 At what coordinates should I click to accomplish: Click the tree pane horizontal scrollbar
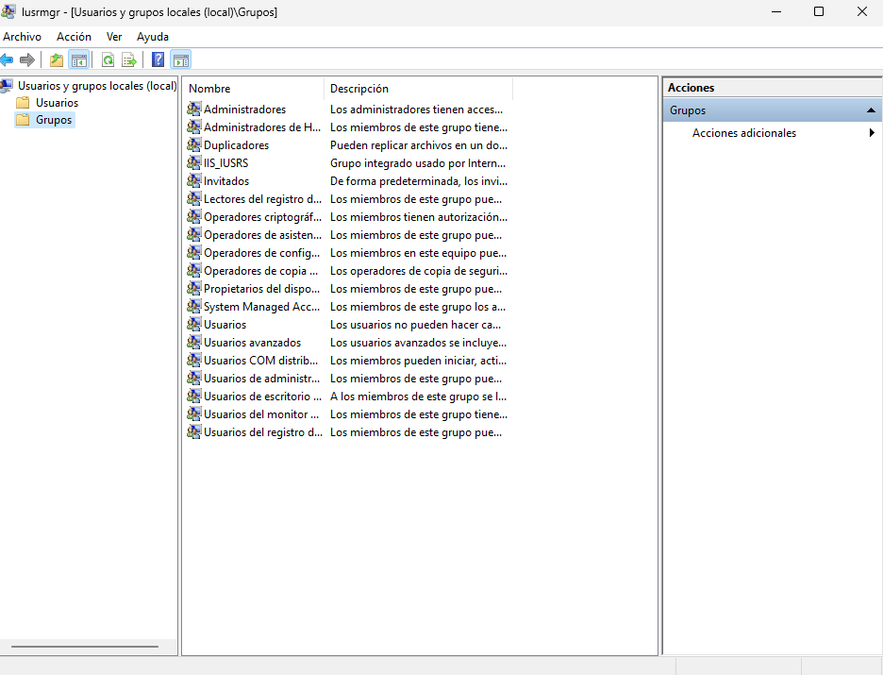(x=85, y=647)
